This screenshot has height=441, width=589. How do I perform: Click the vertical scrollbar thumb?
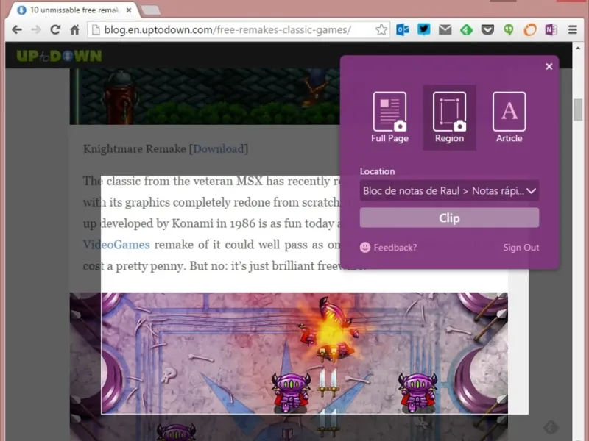pos(578,110)
